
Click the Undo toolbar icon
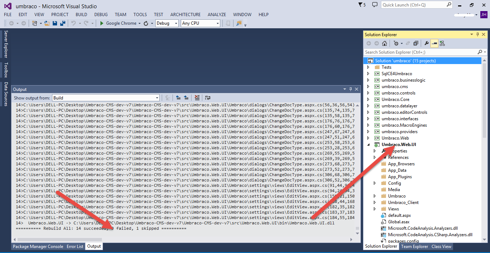click(73, 23)
